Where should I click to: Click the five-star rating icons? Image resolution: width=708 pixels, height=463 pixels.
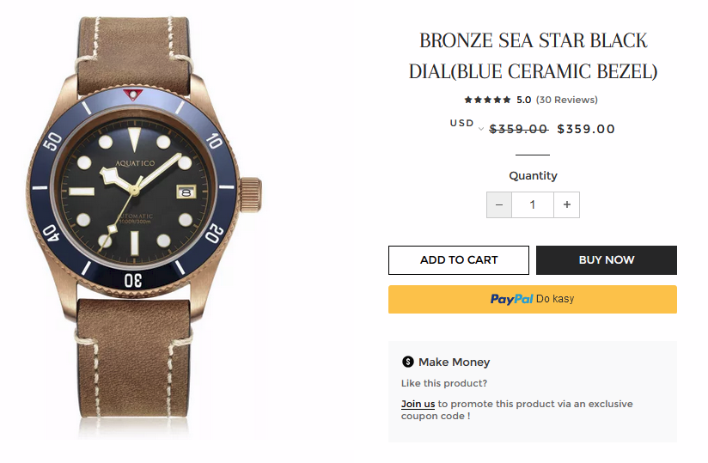click(487, 100)
